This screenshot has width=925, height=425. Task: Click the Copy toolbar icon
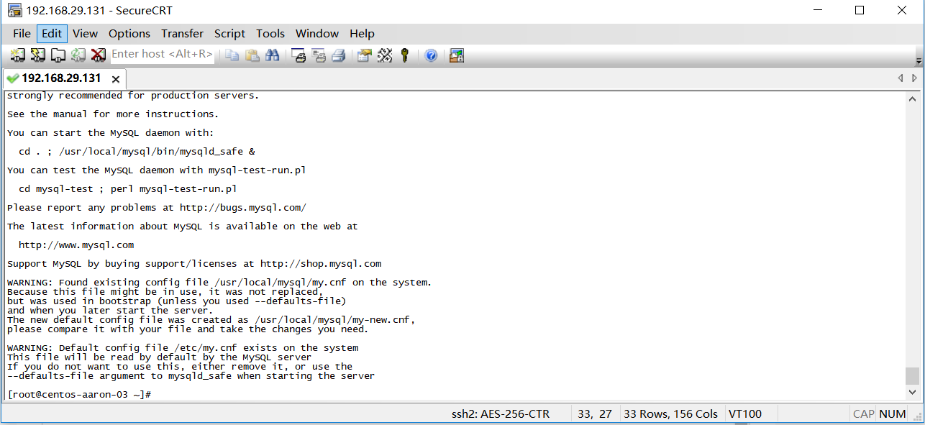click(232, 55)
